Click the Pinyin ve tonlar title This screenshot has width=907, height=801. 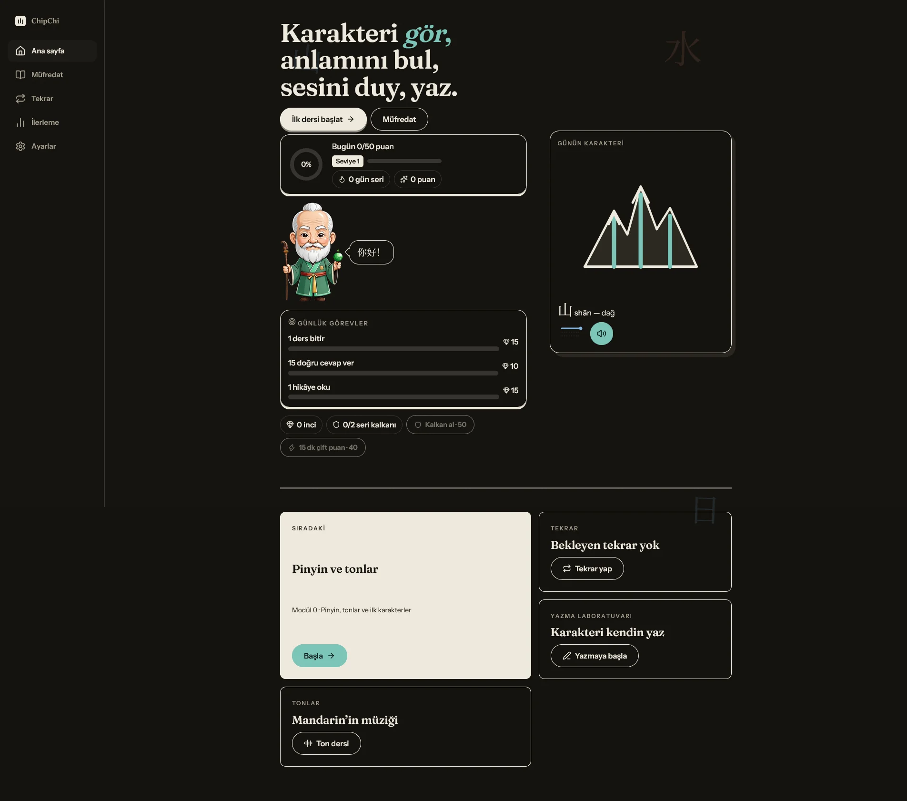tap(335, 569)
